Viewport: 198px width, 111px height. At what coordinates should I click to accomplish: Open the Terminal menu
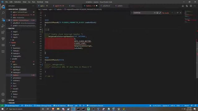(40, 2)
